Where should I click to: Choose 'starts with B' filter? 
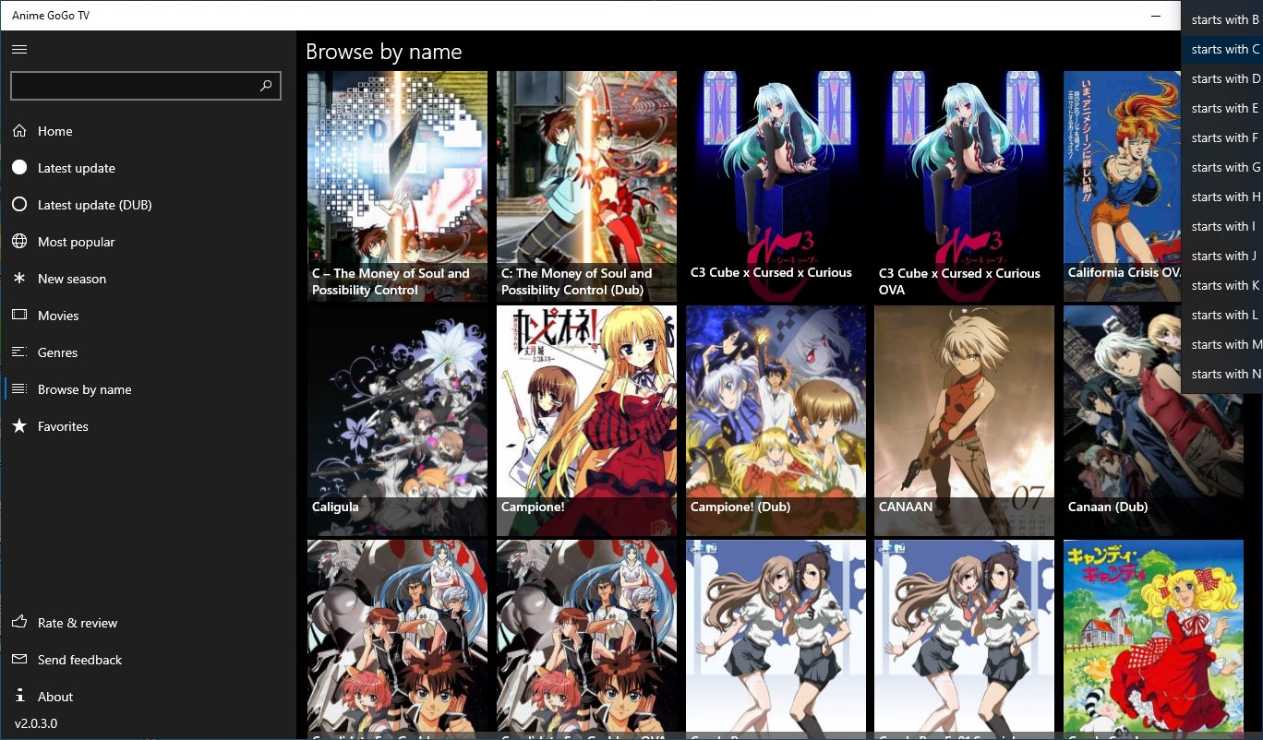1222,19
